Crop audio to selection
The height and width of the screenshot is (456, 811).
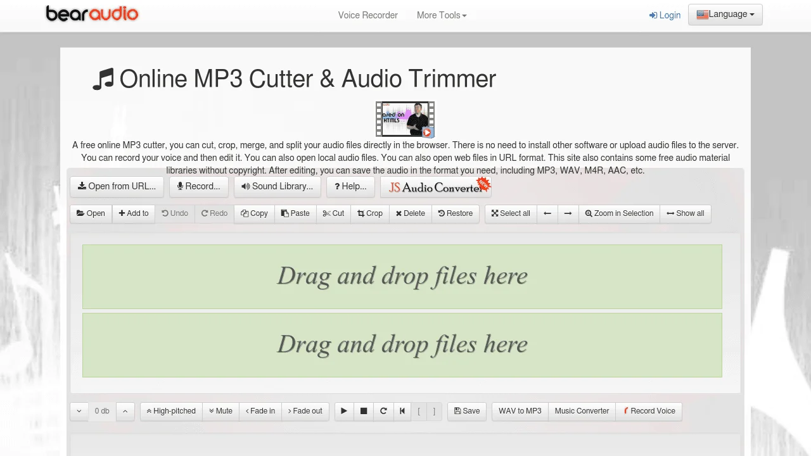point(370,213)
